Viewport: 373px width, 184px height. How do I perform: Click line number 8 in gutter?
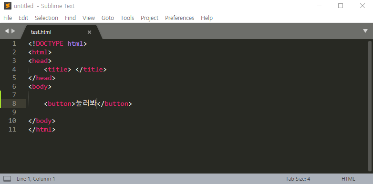coord(14,103)
